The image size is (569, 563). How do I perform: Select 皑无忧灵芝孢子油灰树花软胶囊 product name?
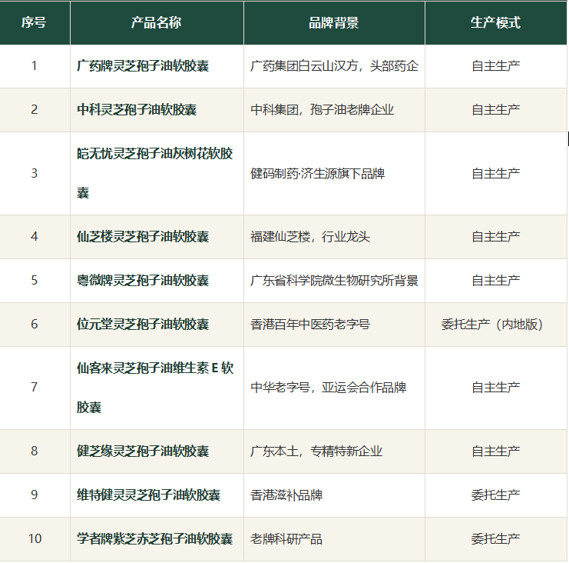click(155, 173)
